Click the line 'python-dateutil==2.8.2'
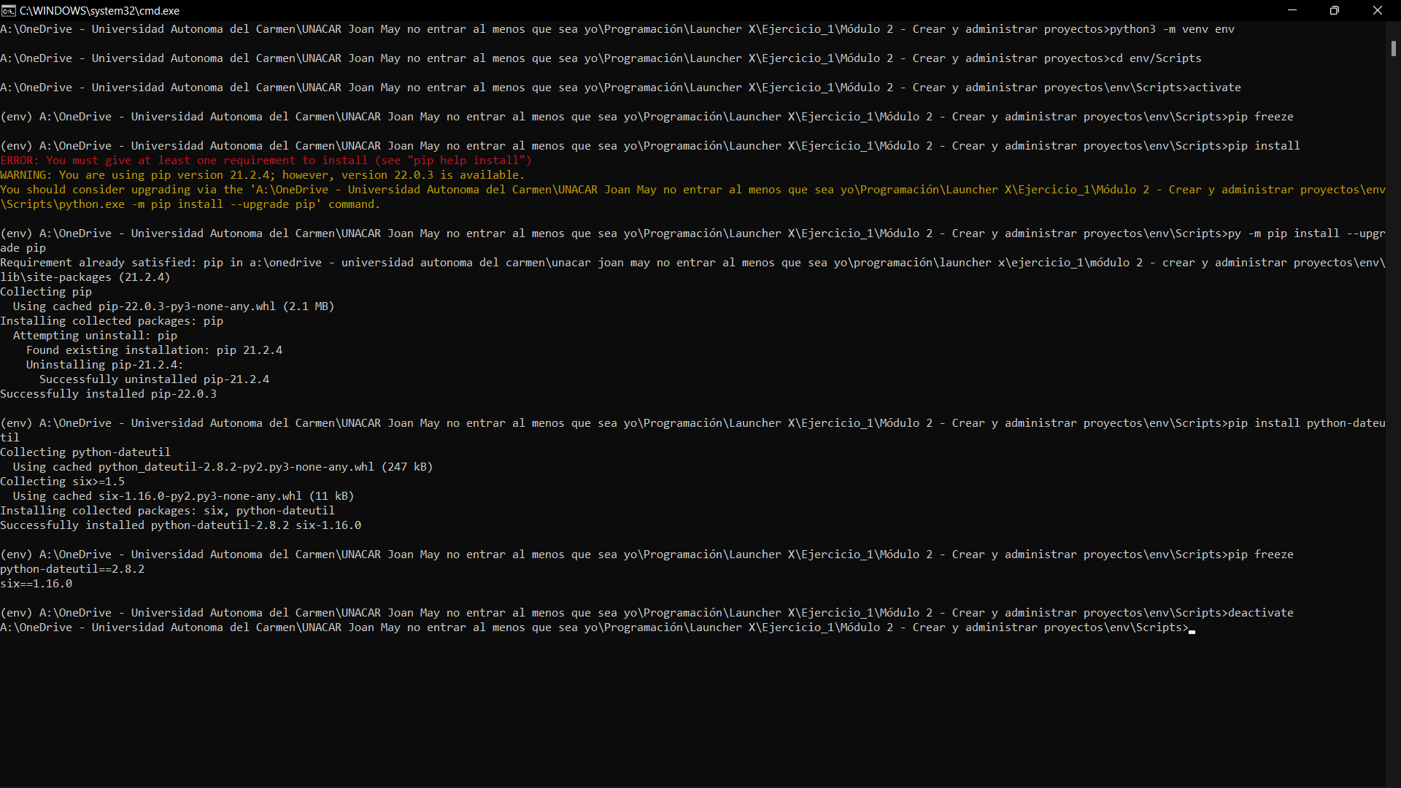The height and width of the screenshot is (788, 1401). coord(72,569)
